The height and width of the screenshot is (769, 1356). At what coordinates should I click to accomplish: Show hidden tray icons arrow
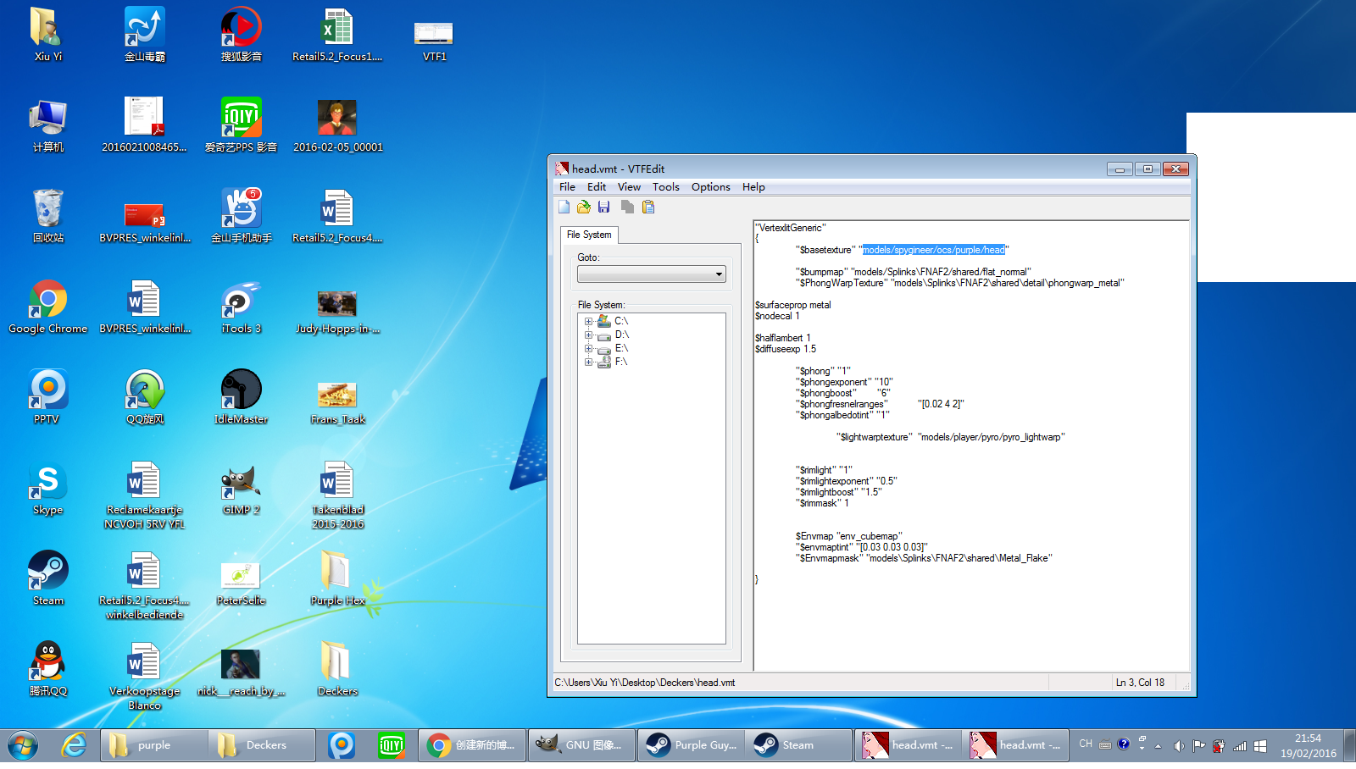1158,746
